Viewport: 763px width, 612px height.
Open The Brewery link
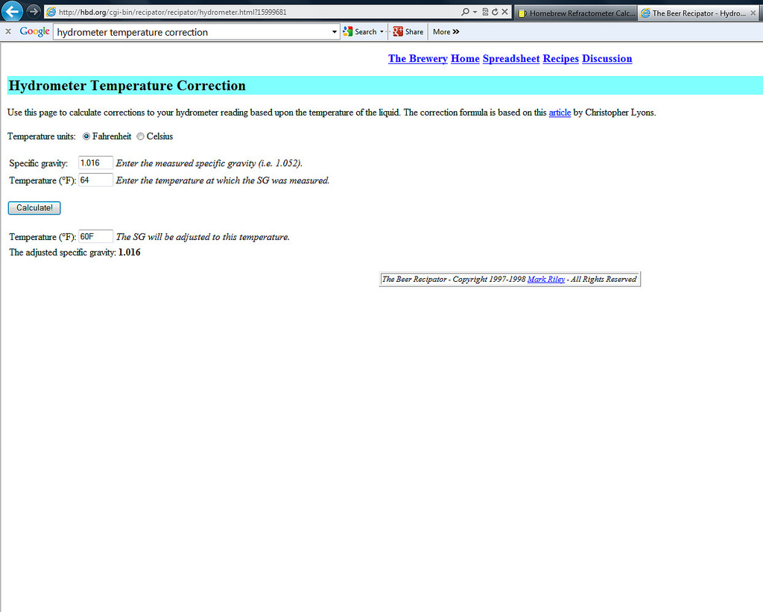(x=417, y=58)
